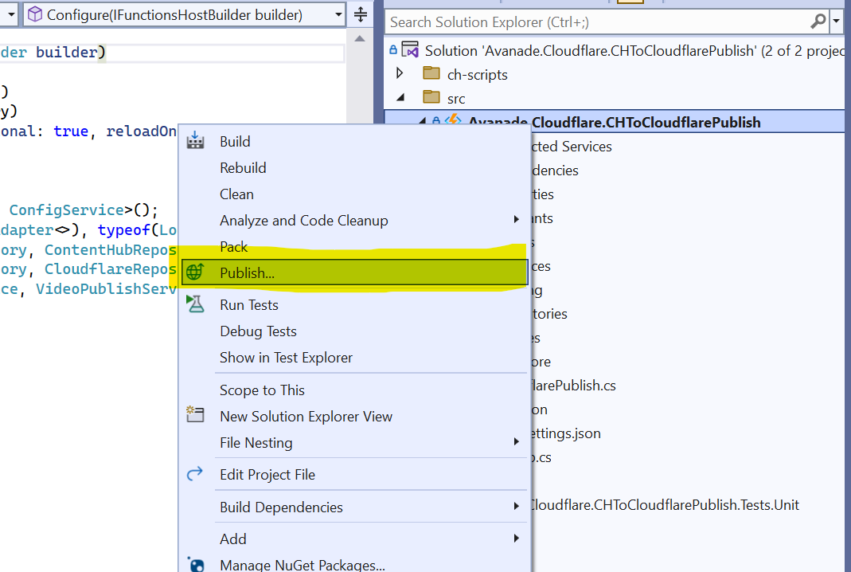Click the Run Tests flask icon

tap(195, 304)
